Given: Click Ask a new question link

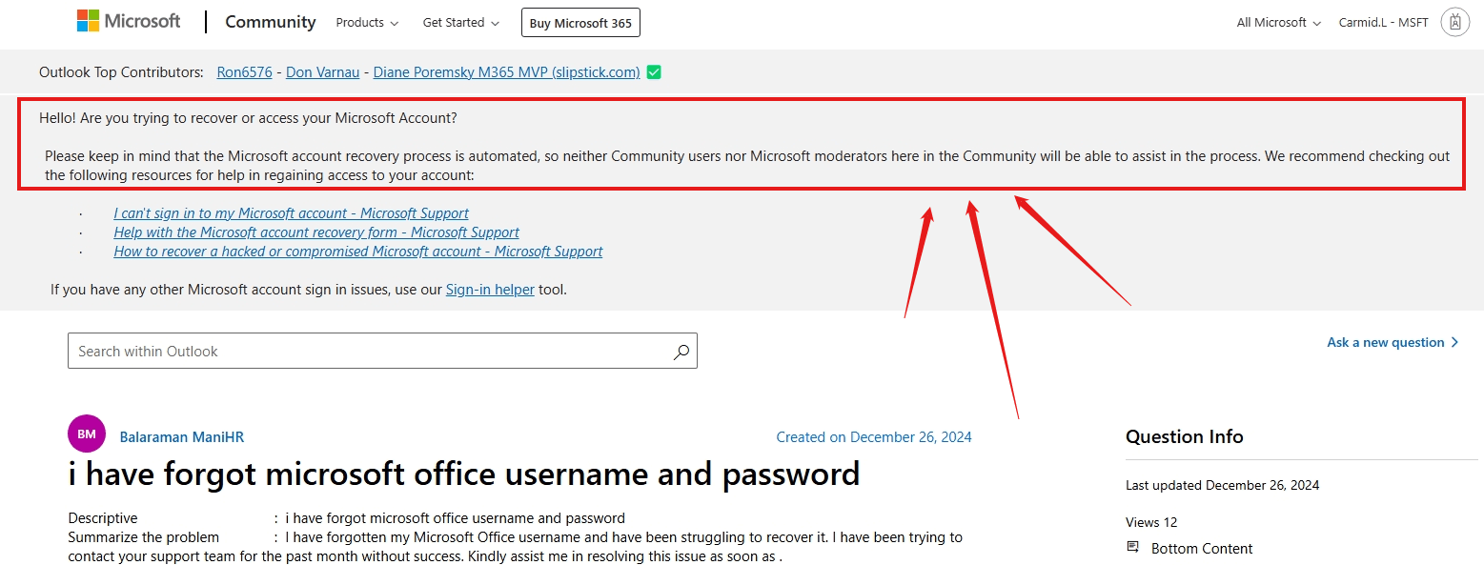Looking at the screenshot, I should pyautogui.click(x=1393, y=342).
